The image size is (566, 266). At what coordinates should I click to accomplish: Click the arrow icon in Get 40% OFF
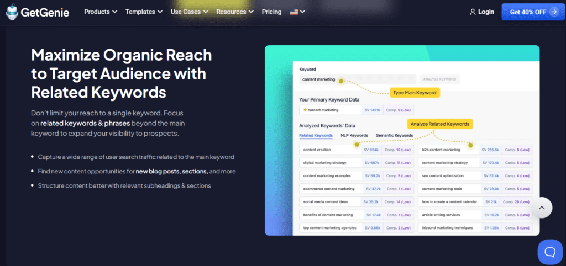point(554,12)
